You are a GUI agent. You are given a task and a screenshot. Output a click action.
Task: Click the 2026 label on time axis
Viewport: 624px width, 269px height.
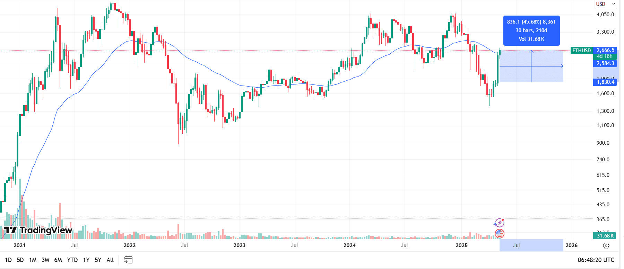pos(572,245)
